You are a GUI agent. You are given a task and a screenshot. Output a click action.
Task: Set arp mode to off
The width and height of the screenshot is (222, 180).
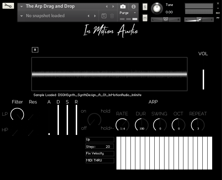[84, 128]
